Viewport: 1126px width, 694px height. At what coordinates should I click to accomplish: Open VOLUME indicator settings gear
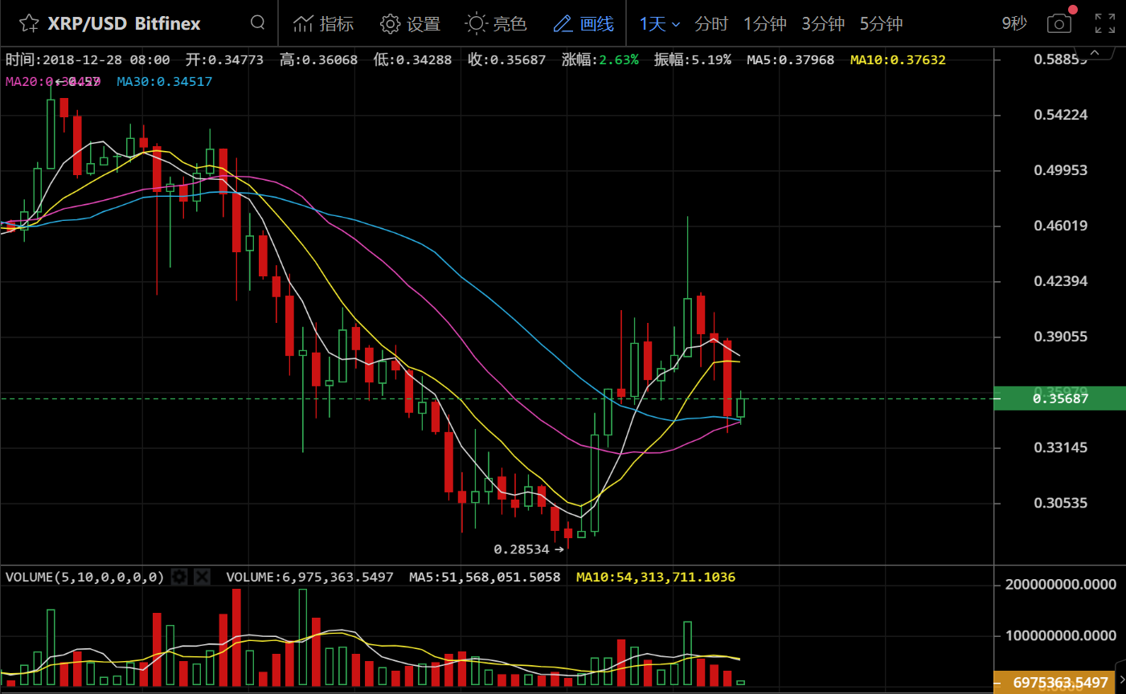[180, 577]
